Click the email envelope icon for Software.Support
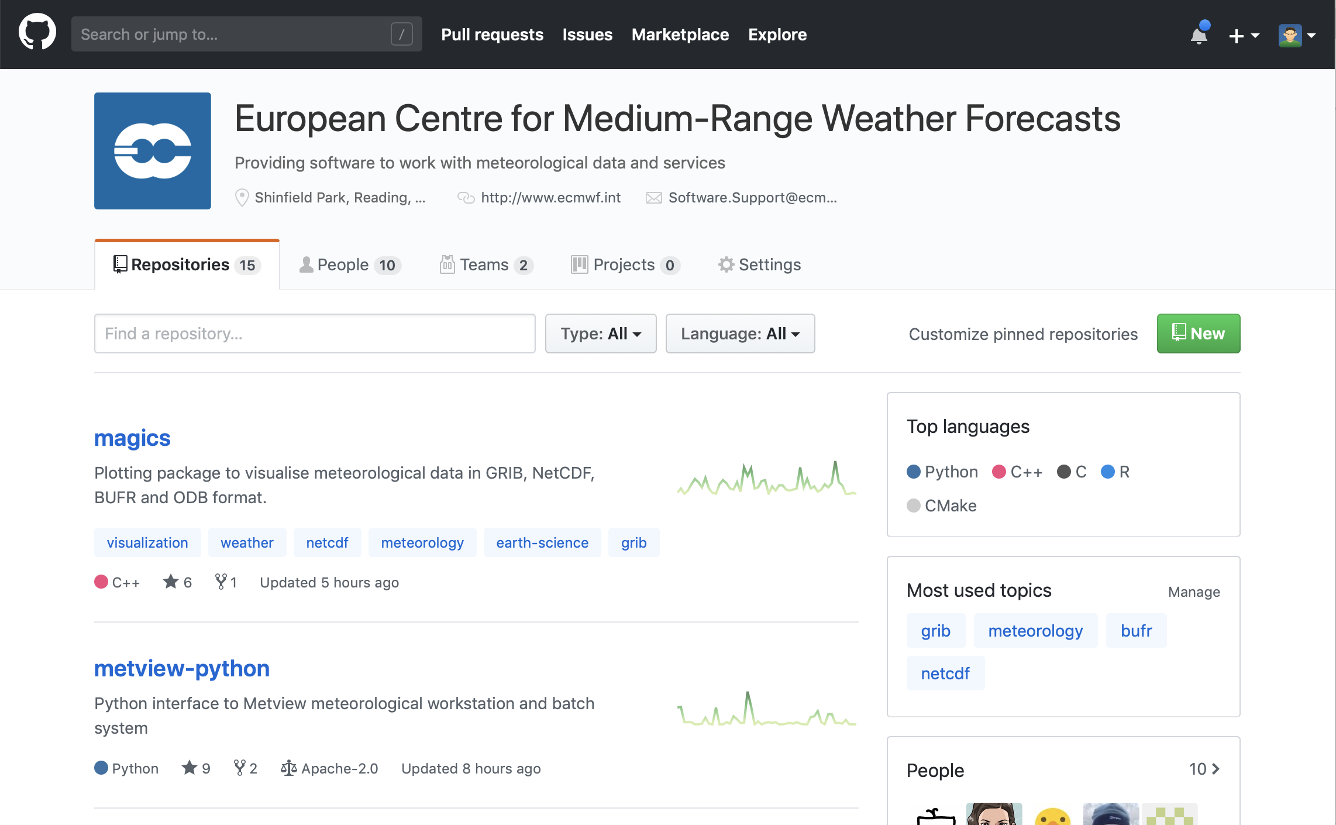The width and height of the screenshot is (1336, 825). (653, 197)
